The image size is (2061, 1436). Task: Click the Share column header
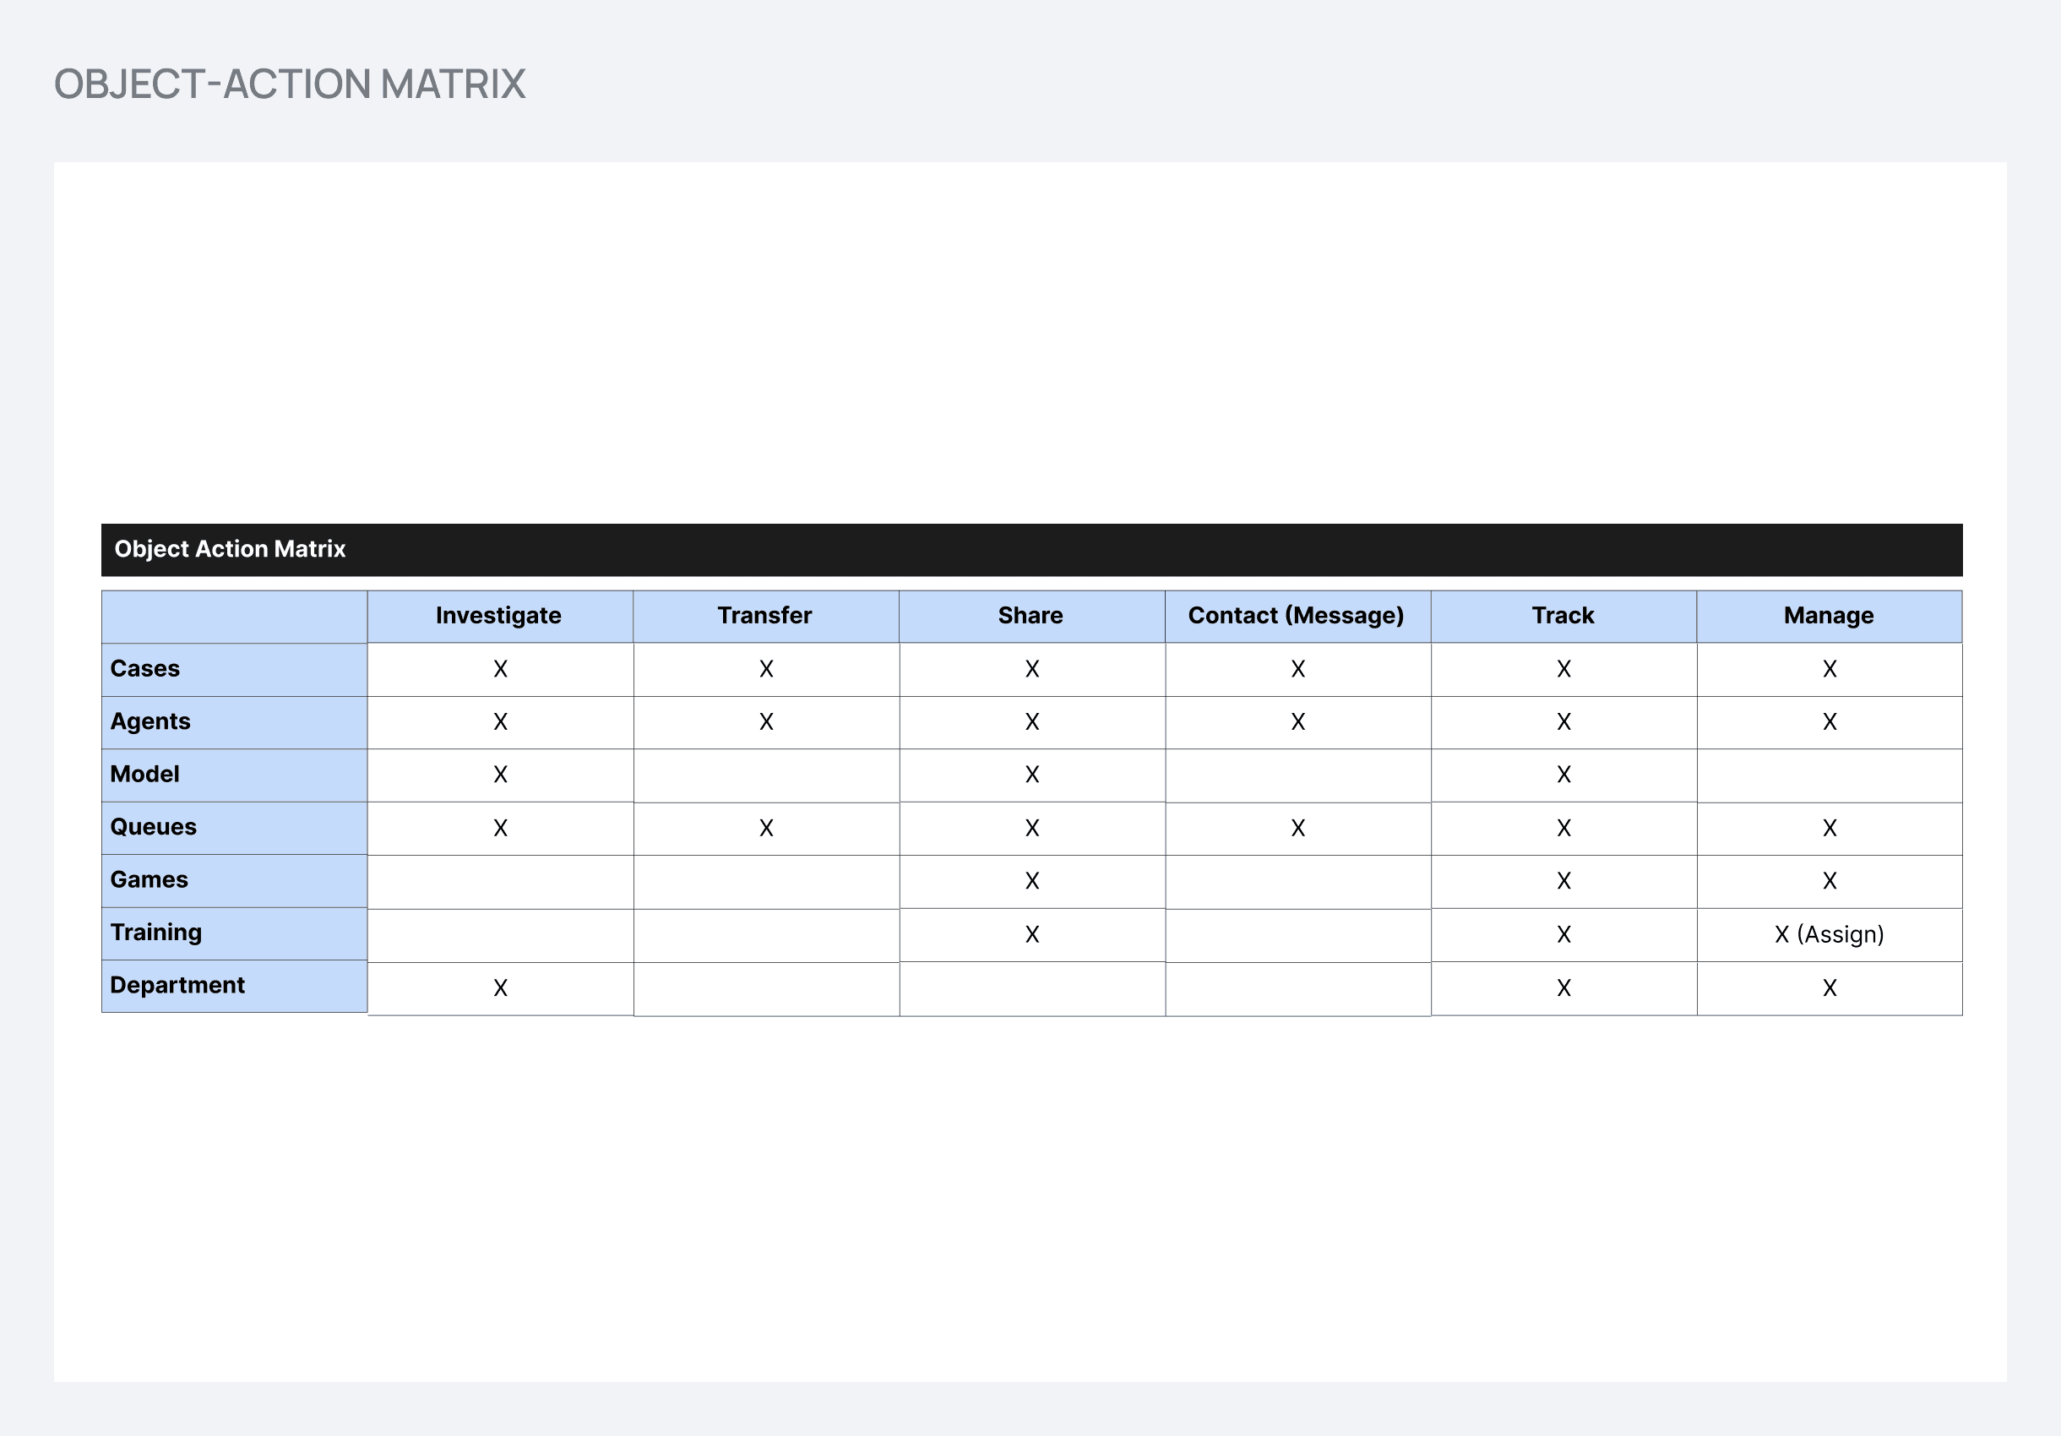[1031, 616]
